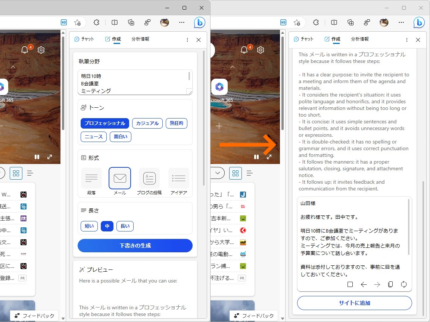Copy the generated draft text
The width and height of the screenshot is (430, 322).
click(x=390, y=284)
